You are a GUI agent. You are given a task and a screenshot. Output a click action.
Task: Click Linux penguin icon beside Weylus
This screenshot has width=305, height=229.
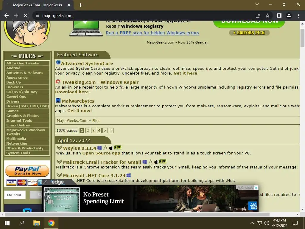pyautogui.click(x=105, y=148)
